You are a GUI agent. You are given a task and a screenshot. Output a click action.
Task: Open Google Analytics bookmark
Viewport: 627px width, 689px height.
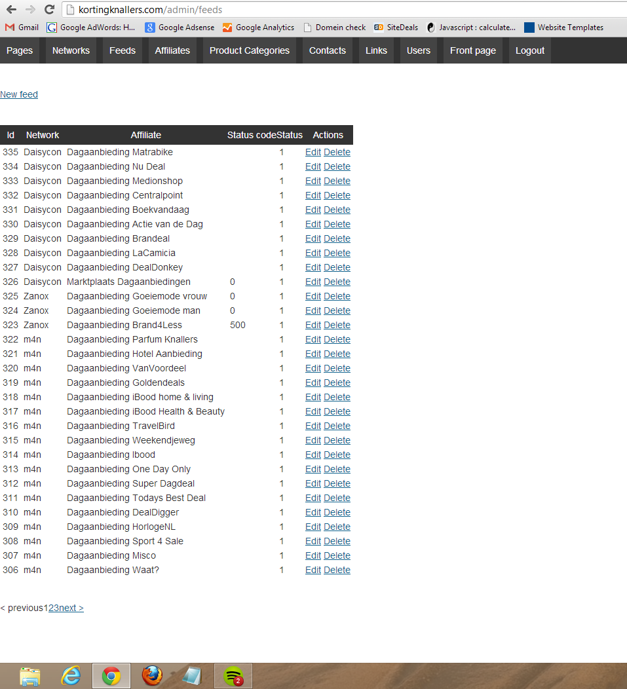(x=258, y=28)
